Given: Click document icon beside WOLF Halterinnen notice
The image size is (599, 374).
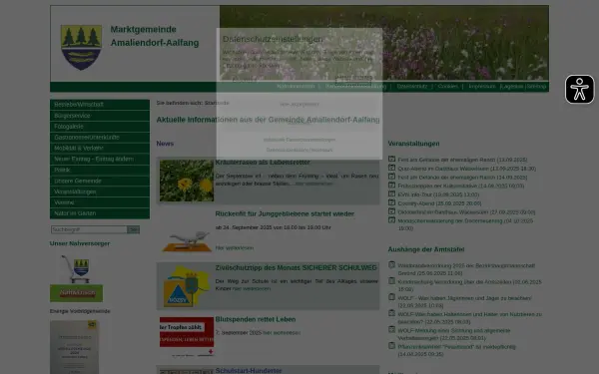Looking at the screenshot, I should [x=391, y=313].
